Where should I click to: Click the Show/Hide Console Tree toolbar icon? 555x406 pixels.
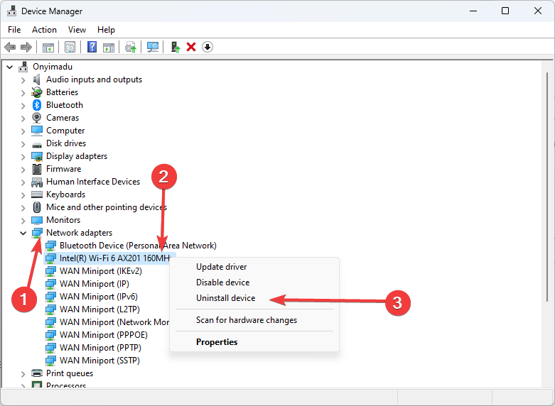point(48,47)
